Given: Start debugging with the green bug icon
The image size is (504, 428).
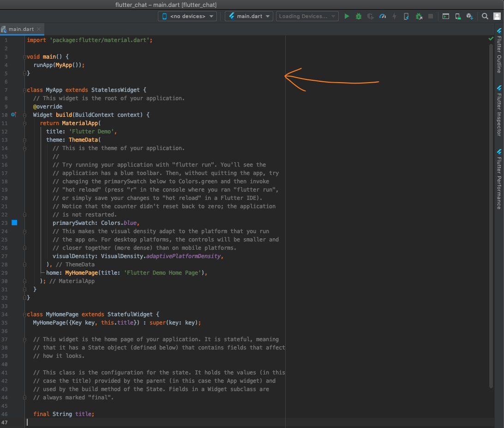Looking at the screenshot, I should (359, 16).
